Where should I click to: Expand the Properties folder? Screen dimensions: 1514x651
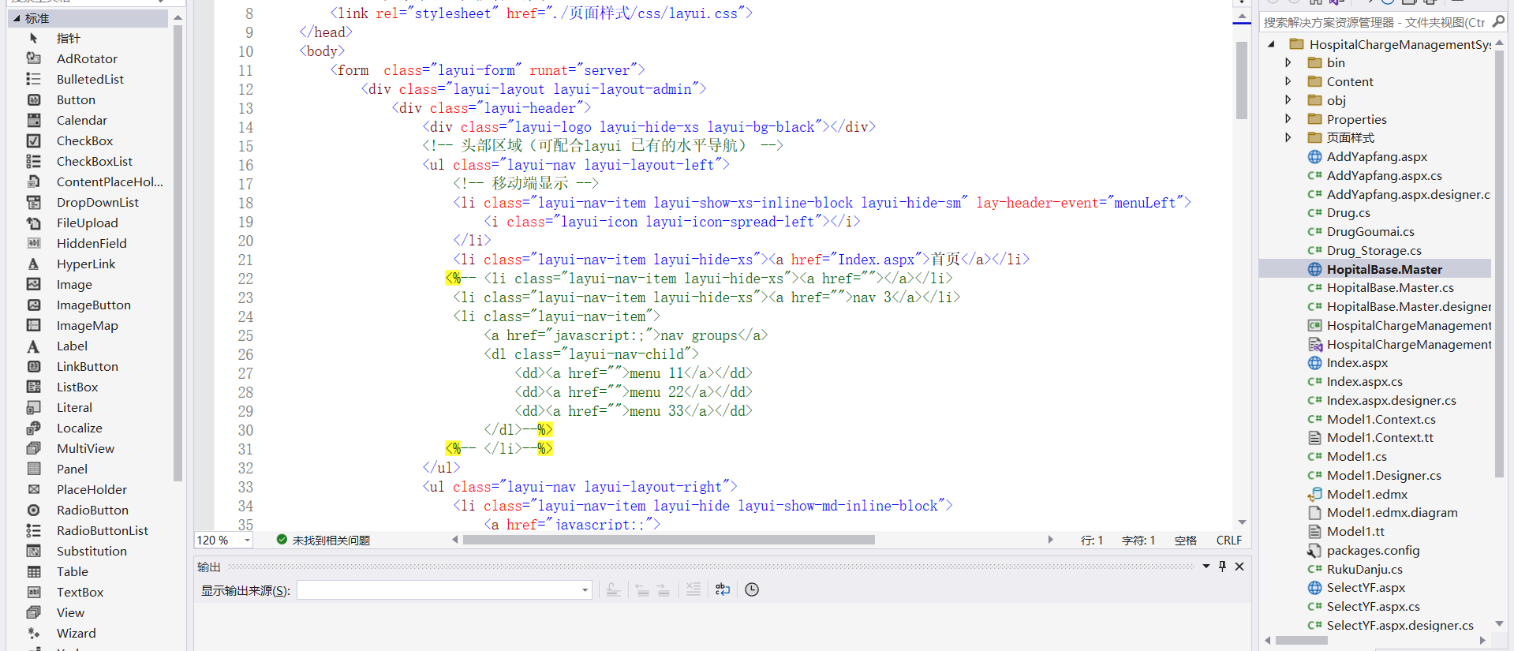(1288, 119)
